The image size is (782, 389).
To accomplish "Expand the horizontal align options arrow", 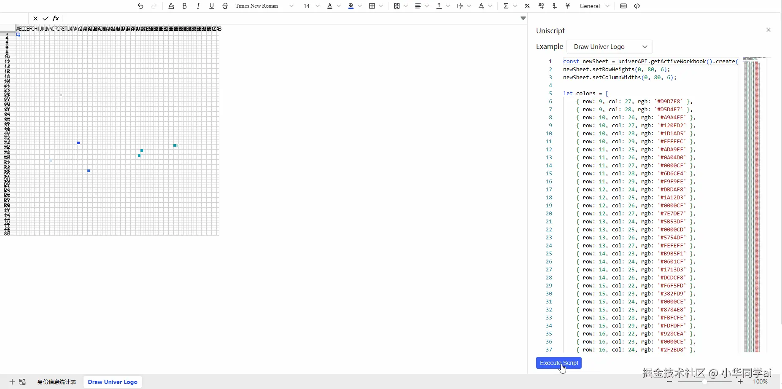I will (427, 6).
